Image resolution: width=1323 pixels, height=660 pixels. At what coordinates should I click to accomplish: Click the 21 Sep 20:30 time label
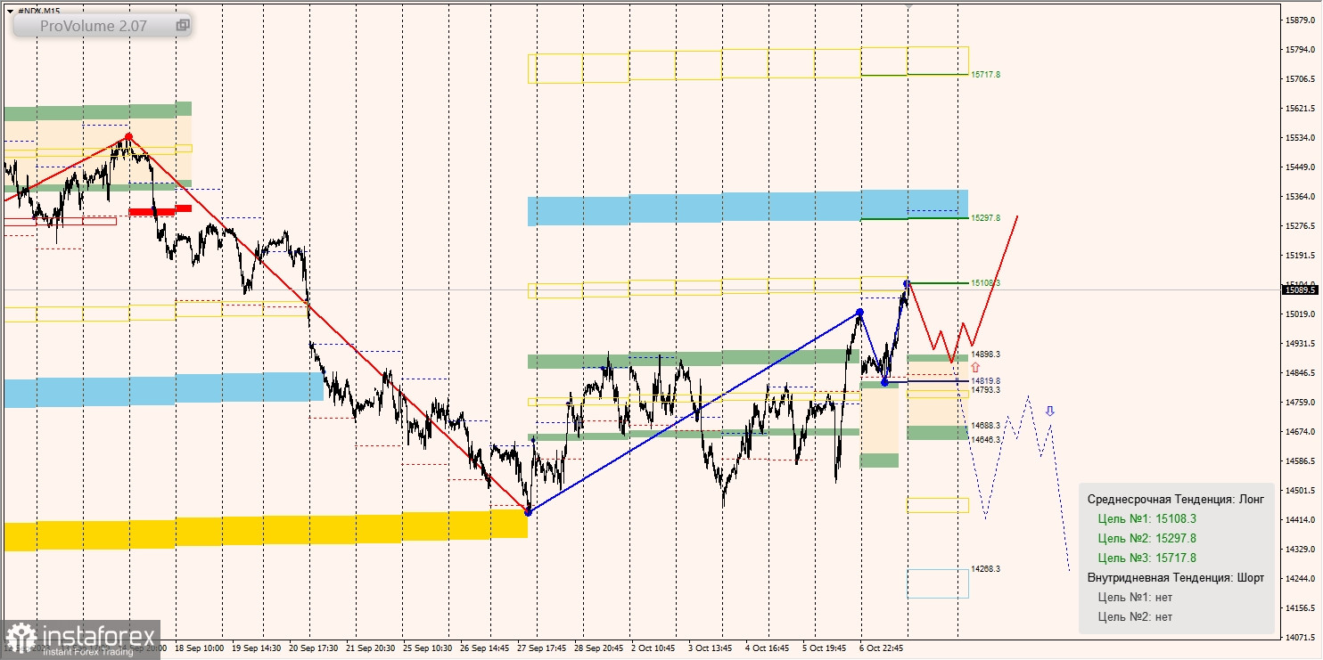[370, 649]
